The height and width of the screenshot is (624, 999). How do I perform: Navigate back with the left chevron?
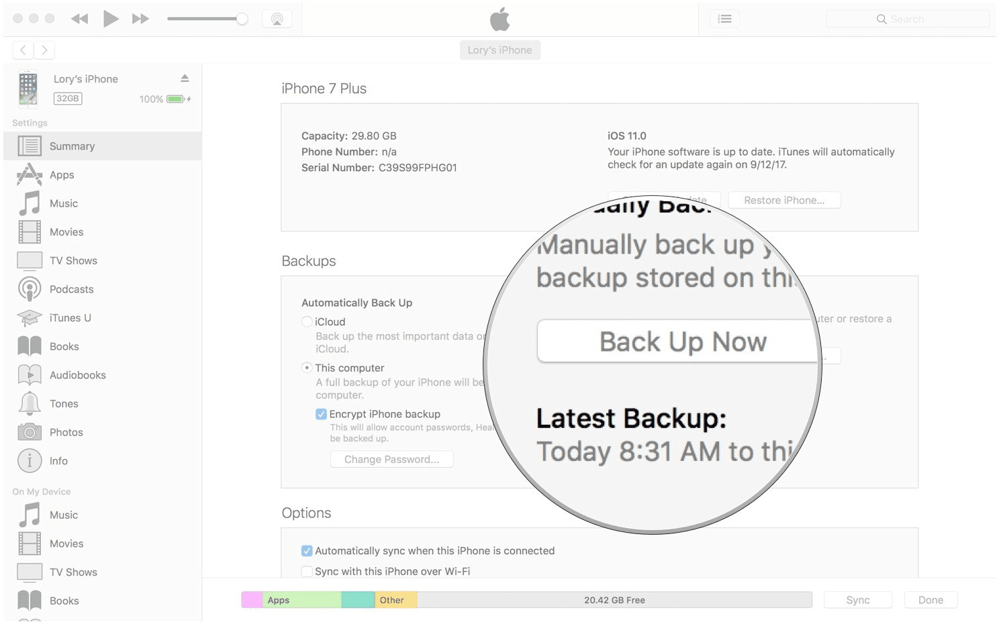point(23,50)
